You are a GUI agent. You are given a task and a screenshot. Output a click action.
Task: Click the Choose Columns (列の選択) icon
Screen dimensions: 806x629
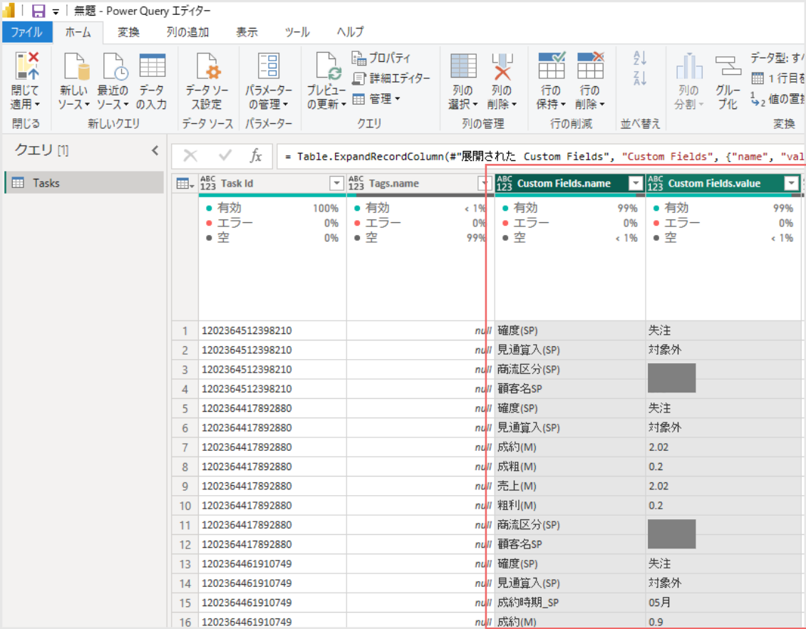pyautogui.click(x=463, y=66)
